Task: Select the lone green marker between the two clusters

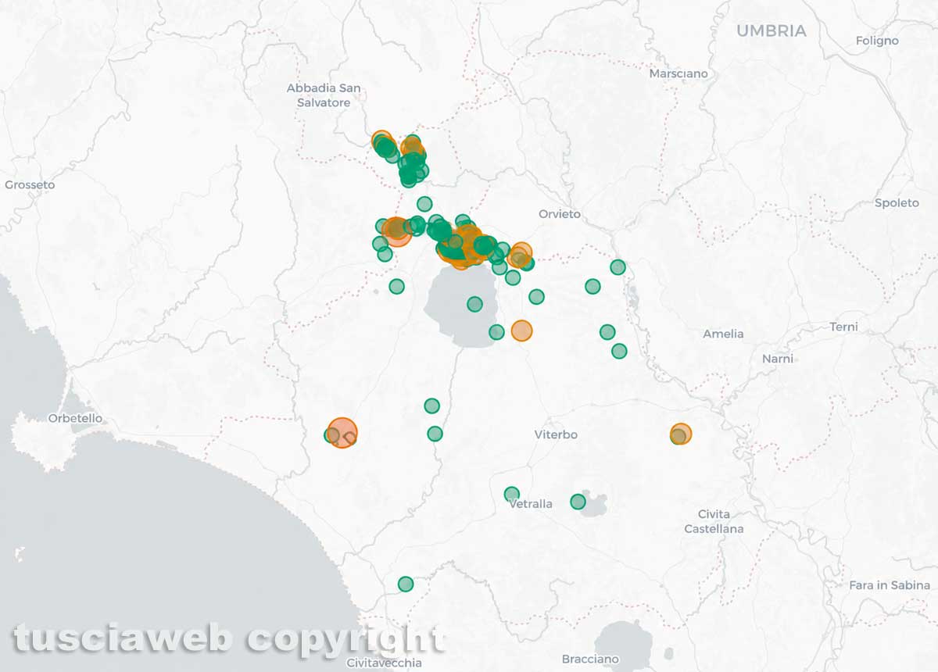Action: (424, 204)
